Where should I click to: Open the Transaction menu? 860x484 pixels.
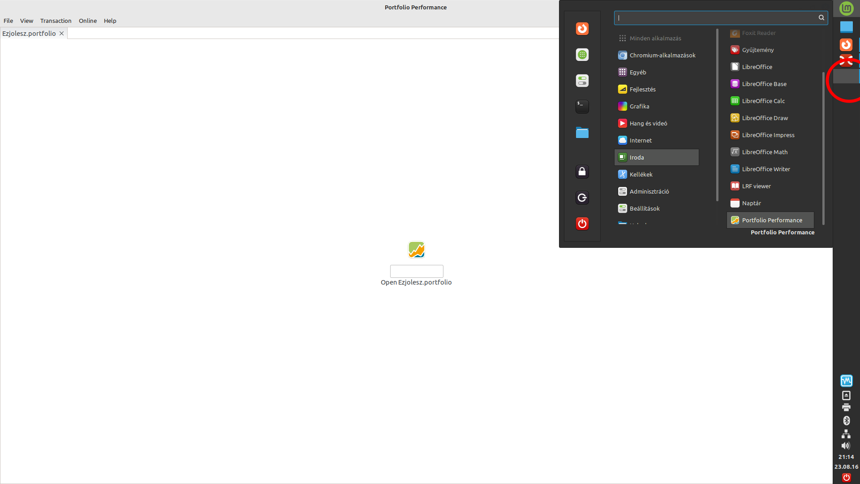tap(56, 21)
